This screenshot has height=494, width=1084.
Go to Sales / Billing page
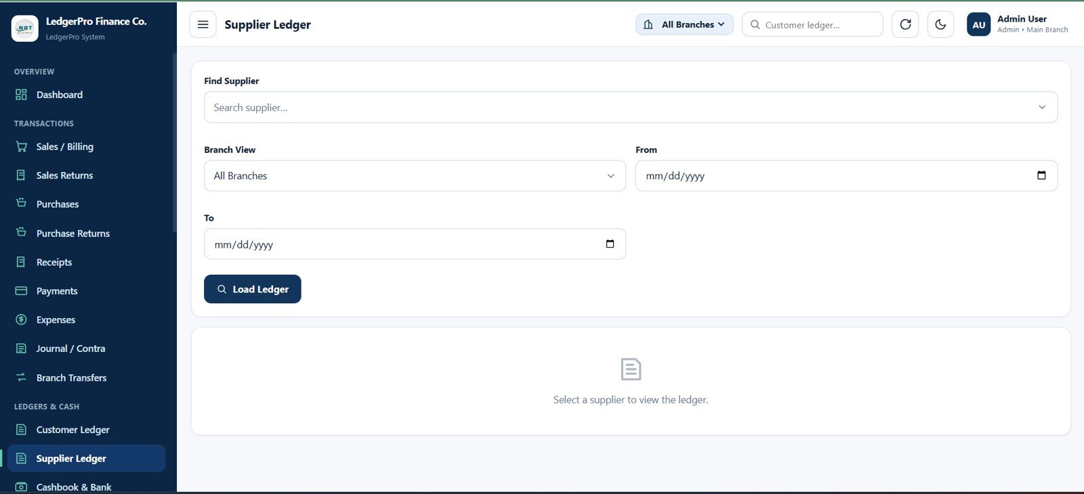86,147
